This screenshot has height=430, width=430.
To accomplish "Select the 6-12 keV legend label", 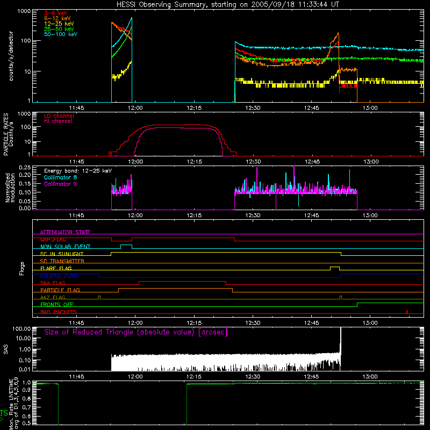I will [58, 18].
